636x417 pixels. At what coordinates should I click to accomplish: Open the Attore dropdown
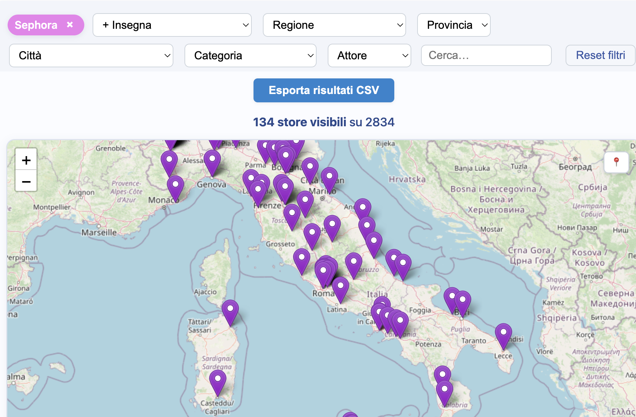[x=369, y=56]
